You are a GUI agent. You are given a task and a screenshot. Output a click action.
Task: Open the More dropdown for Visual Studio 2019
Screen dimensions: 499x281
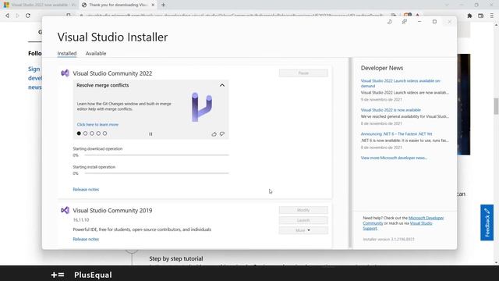(x=303, y=230)
